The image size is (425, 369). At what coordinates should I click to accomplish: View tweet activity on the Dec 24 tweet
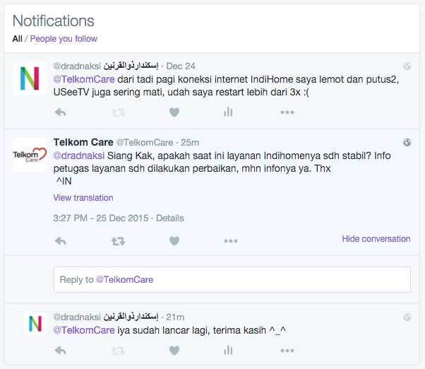tap(228, 112)
